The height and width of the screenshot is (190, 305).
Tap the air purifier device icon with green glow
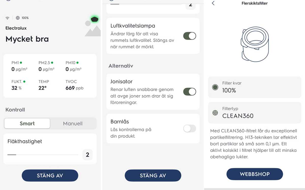(x=95, y=19)
